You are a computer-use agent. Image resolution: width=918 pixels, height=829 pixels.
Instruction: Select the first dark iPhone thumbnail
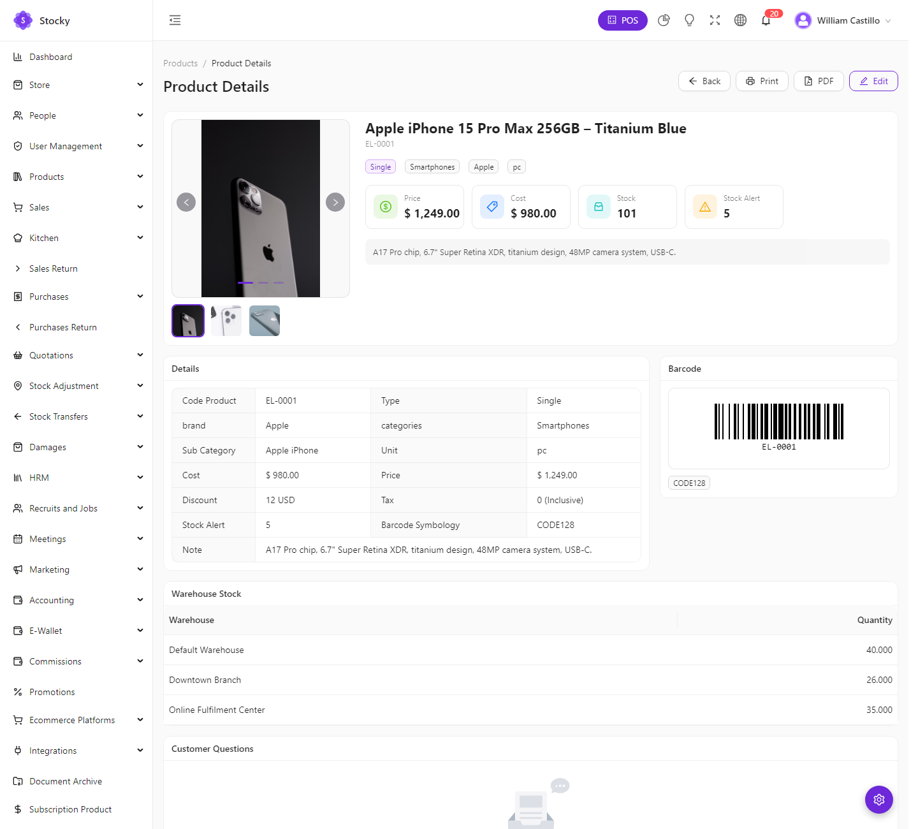(188, 321)
